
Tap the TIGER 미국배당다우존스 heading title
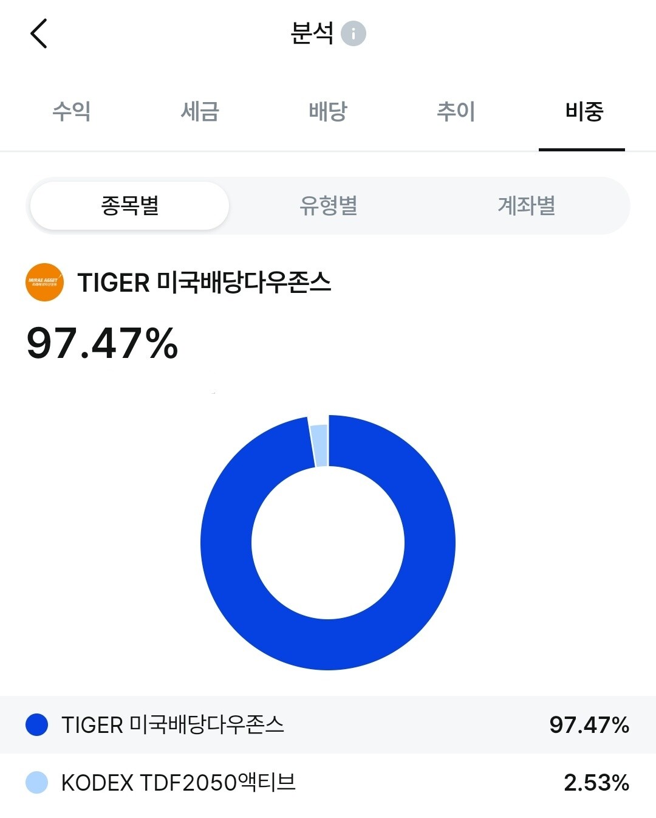[204, 283]
